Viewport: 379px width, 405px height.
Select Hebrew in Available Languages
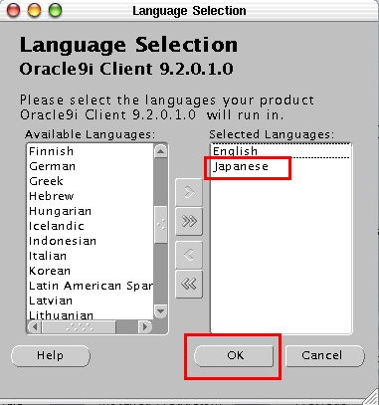coord(90,196)
